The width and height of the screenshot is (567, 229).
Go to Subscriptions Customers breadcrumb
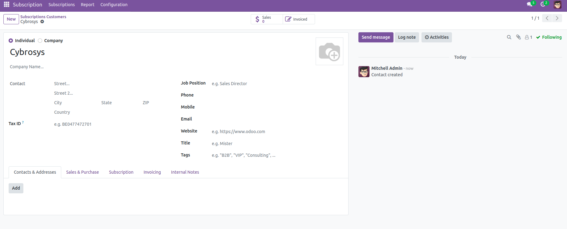(x=43, y=17)
